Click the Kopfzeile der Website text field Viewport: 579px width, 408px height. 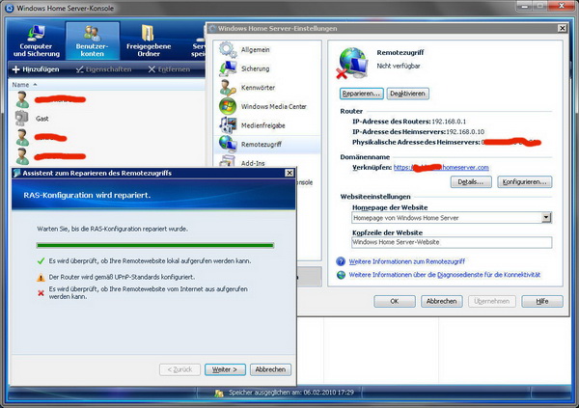(x=451, y=242)
